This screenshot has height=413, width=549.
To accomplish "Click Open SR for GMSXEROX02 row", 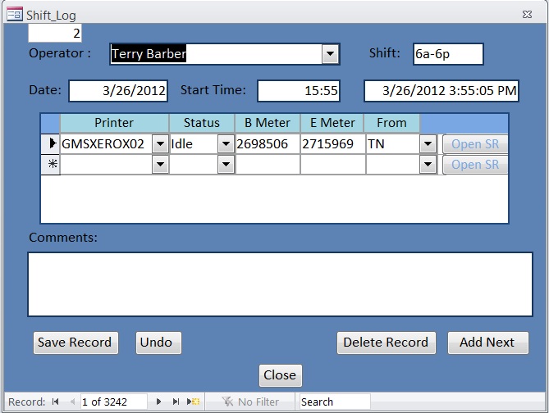I will click(x=475, y=144).
